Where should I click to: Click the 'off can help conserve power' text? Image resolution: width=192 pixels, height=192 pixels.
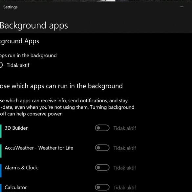click(x=32, y=114)
